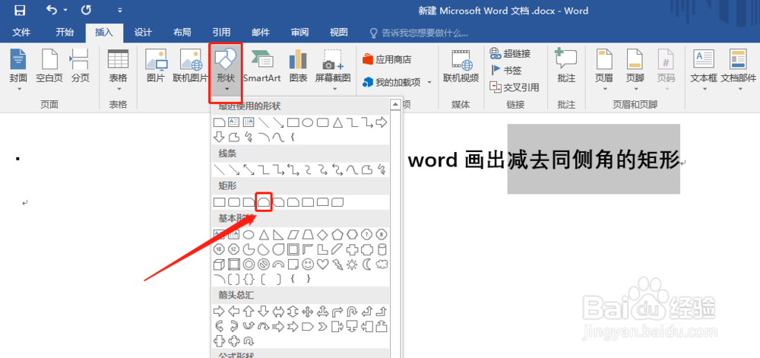Switch to the 布局 tab
Image resolution: width=760 pixels, height=358 pixels.
(182, 33)
